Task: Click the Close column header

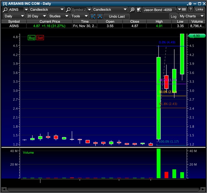Action: pos(134,22)
